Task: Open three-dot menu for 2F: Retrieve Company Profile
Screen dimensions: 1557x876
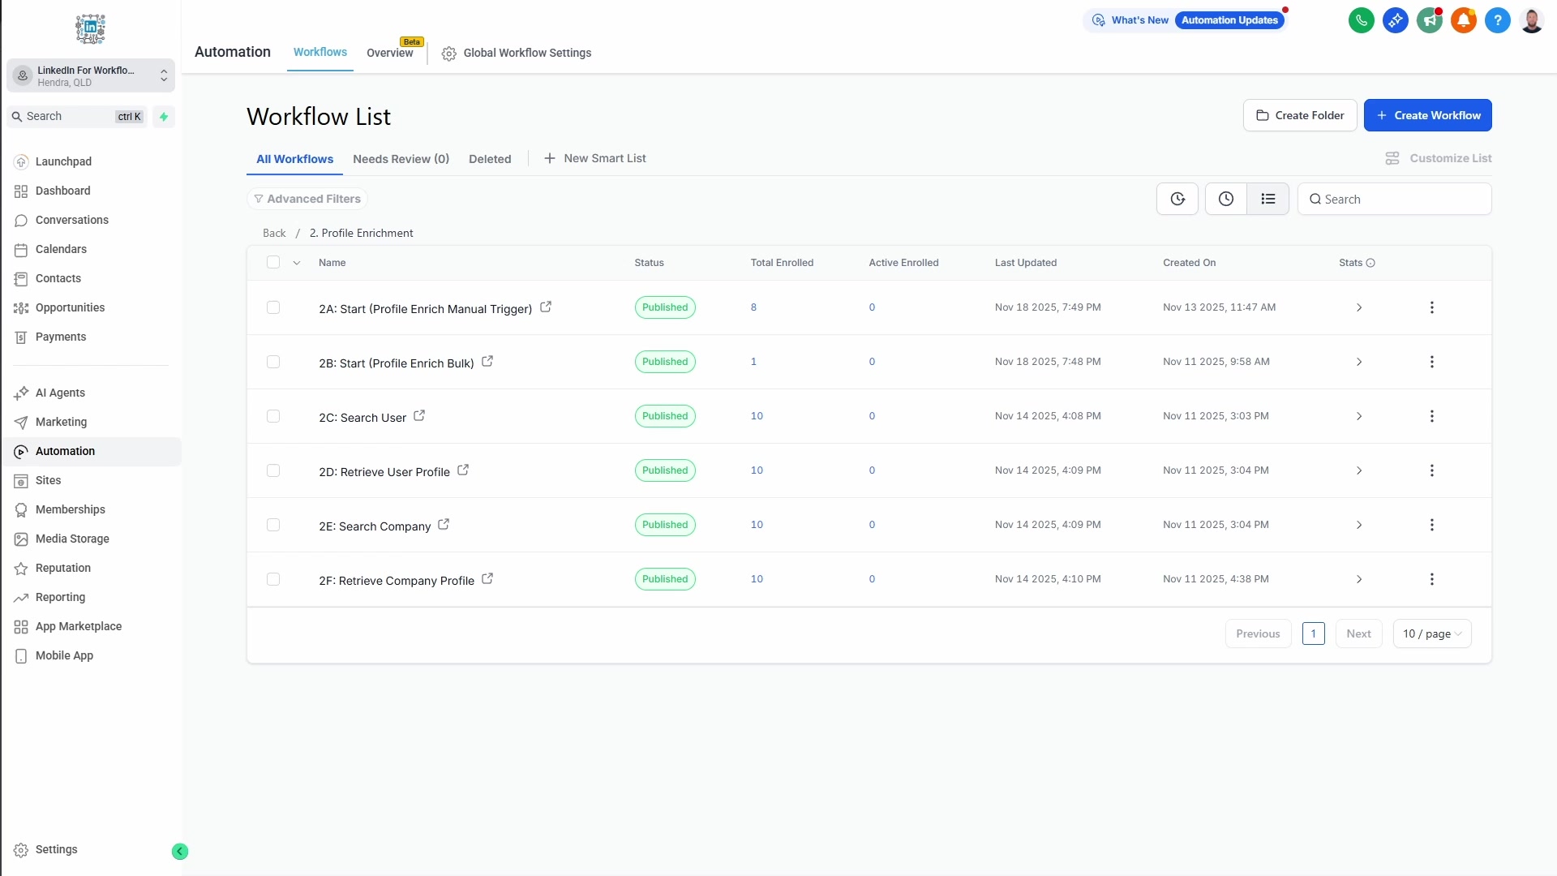Action: (1431, 579)
